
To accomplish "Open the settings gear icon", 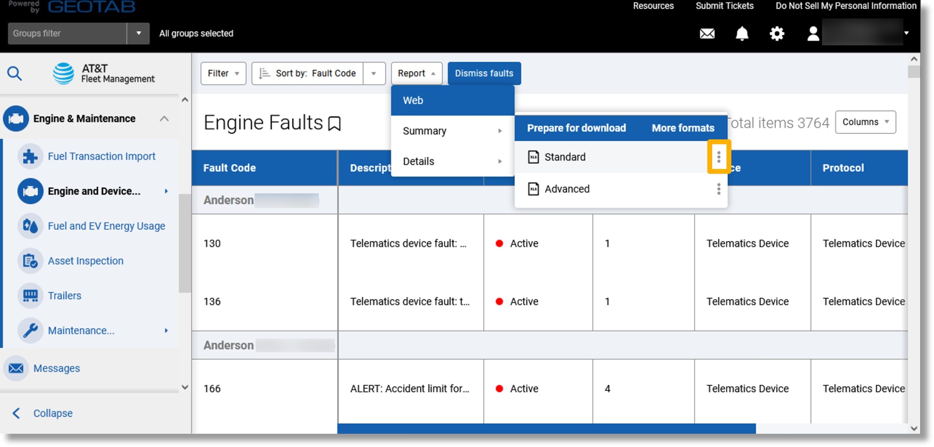I will [x=777, y=34].
